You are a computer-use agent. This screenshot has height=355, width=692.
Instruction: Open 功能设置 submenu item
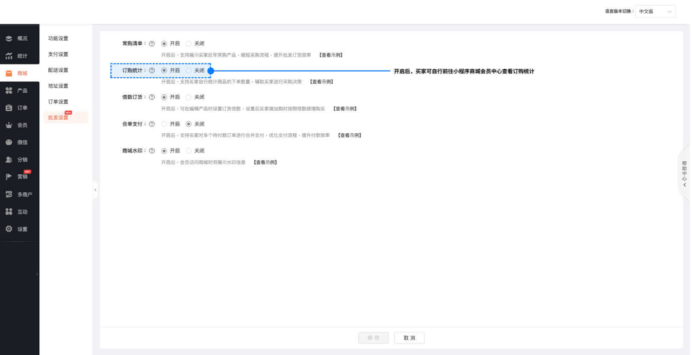tap(58, 38)
